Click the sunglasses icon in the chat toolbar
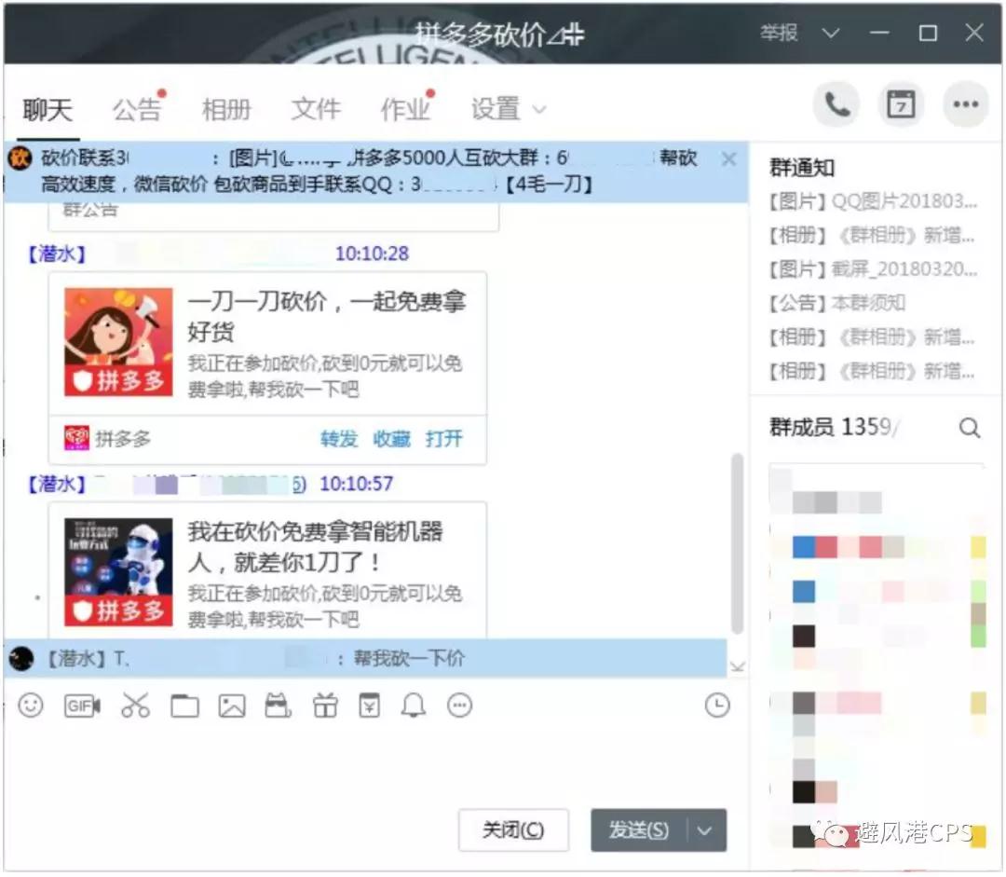 click(278, 706)
